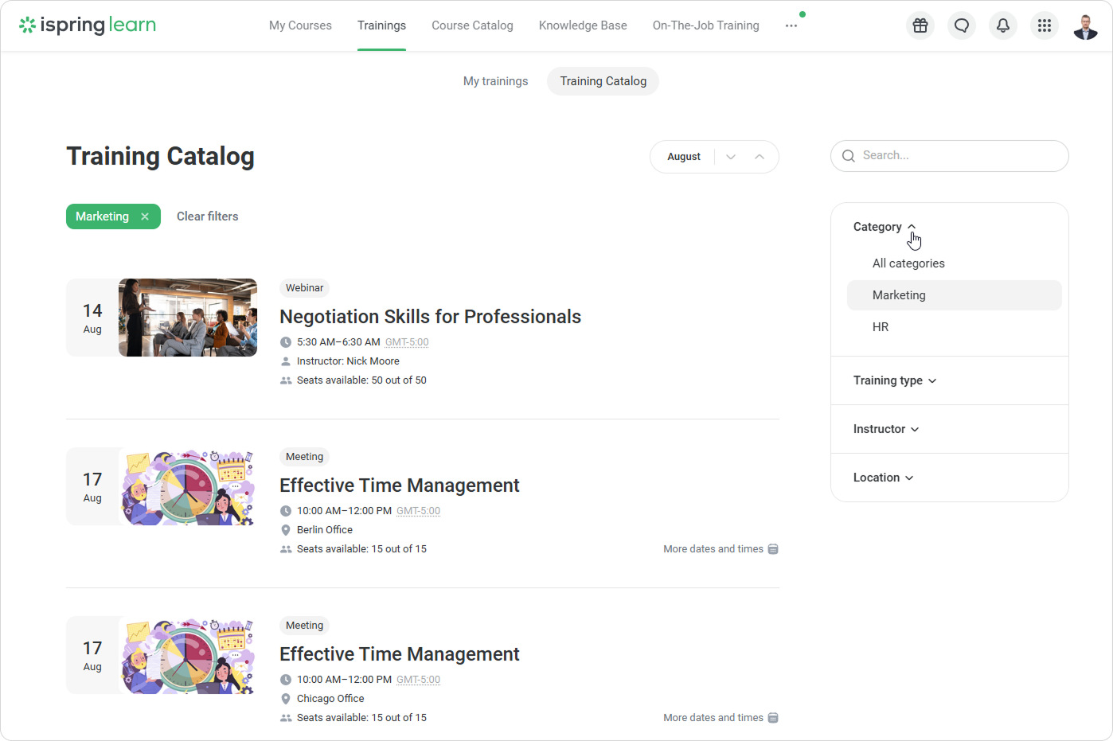The width and height of the screenshot is (1113, 741).
Task: Expand the Location filter
Action: pos(884,478)
